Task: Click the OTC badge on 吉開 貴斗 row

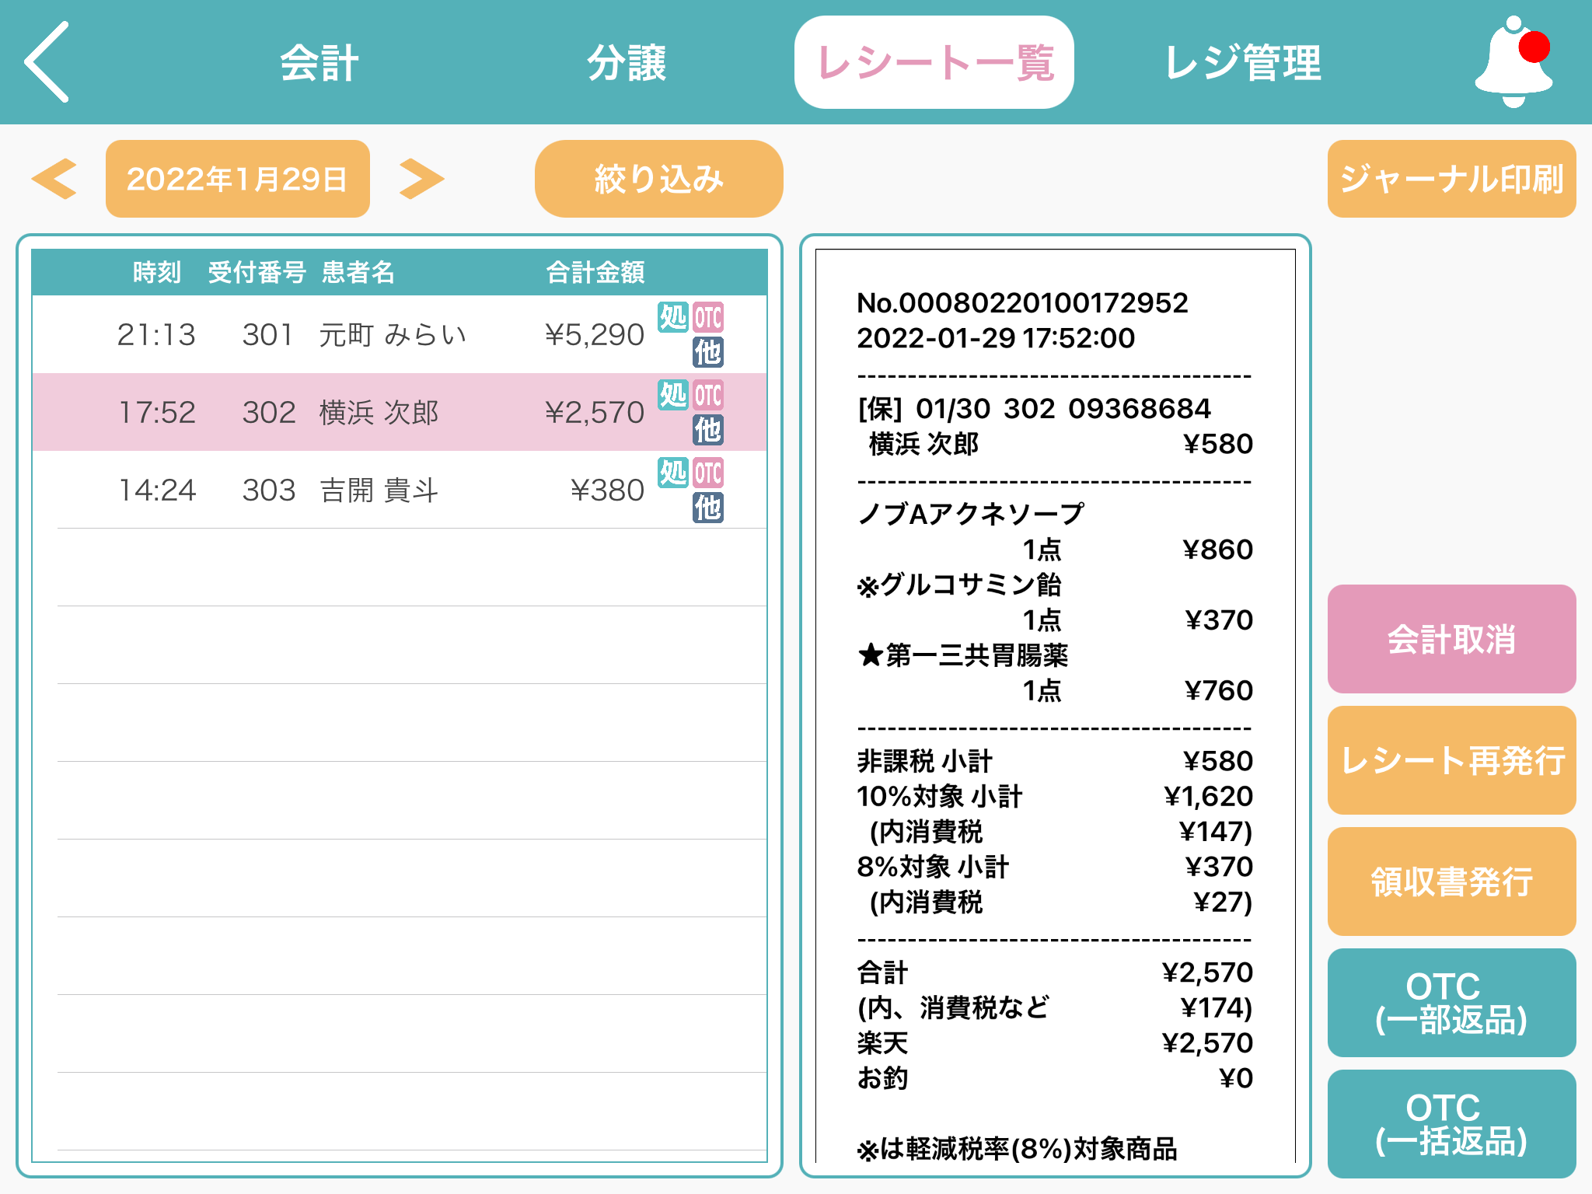Action: coord(708,473)
